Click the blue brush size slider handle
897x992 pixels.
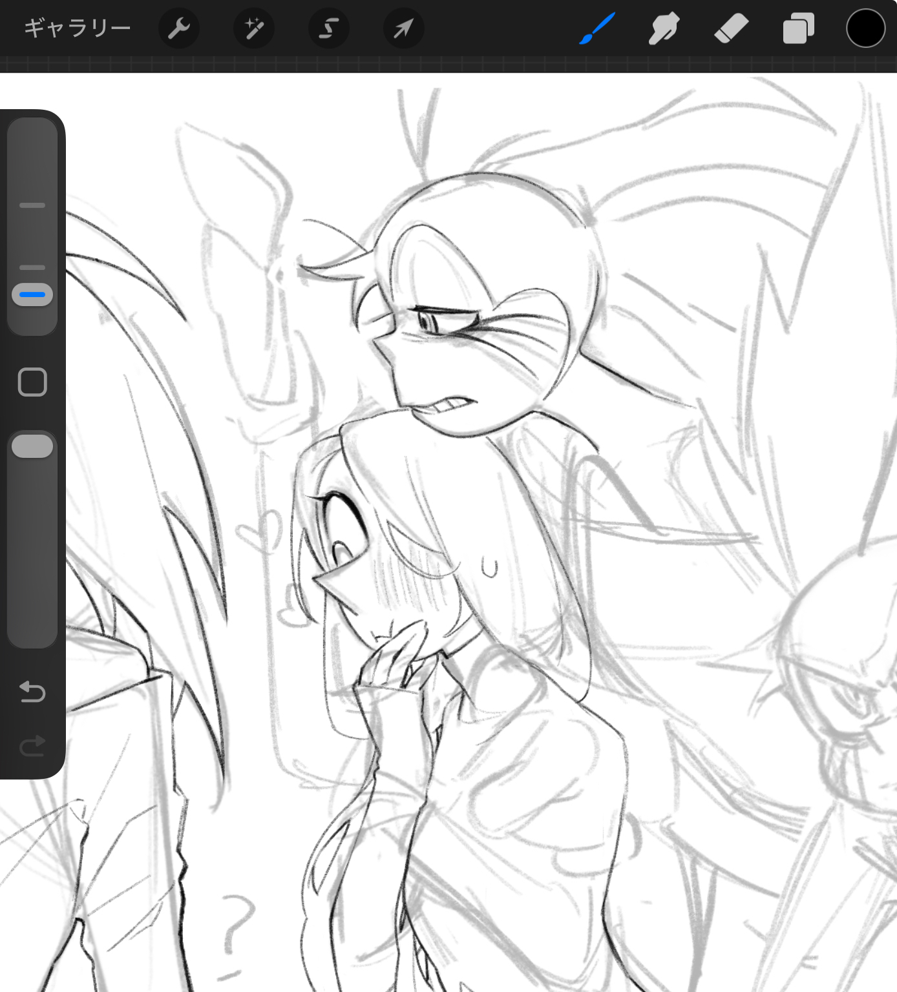(x=32, y=294)
